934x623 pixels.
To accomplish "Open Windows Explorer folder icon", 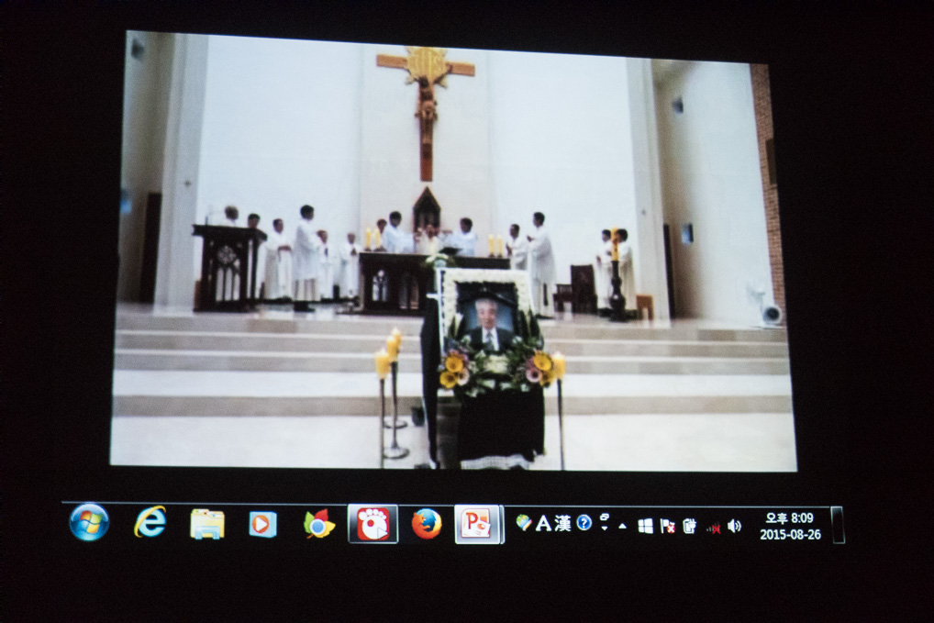I will point(206,524).
